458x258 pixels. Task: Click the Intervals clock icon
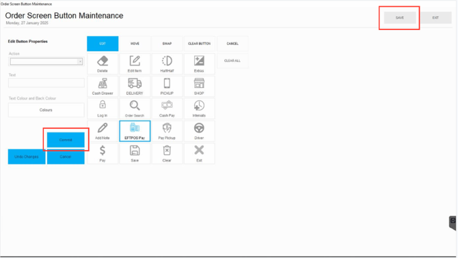(199, 109)
